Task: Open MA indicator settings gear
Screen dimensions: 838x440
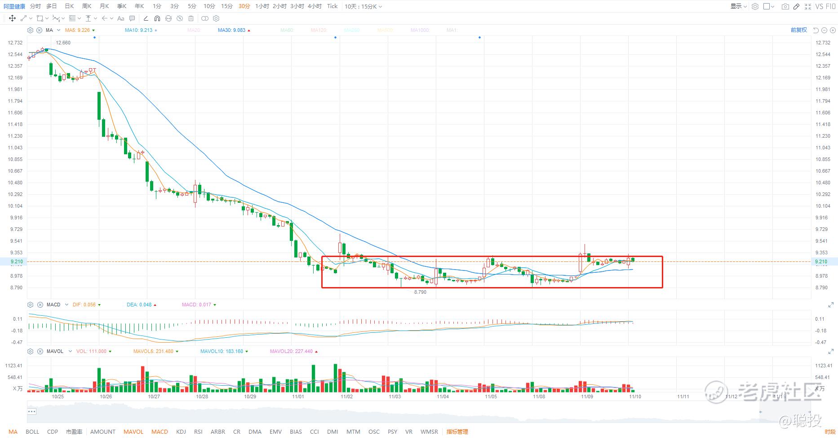Action: [30, 30]
